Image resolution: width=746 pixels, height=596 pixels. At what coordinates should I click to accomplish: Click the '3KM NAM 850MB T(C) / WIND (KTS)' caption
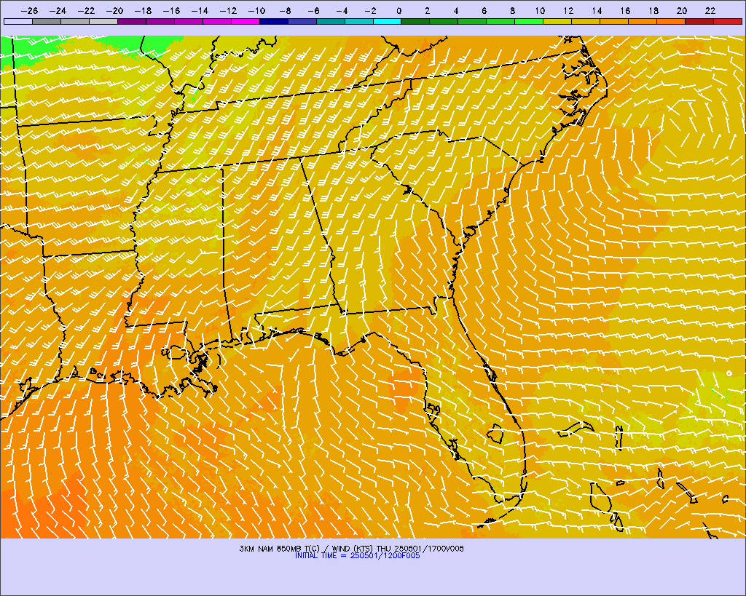pos(307,549)
